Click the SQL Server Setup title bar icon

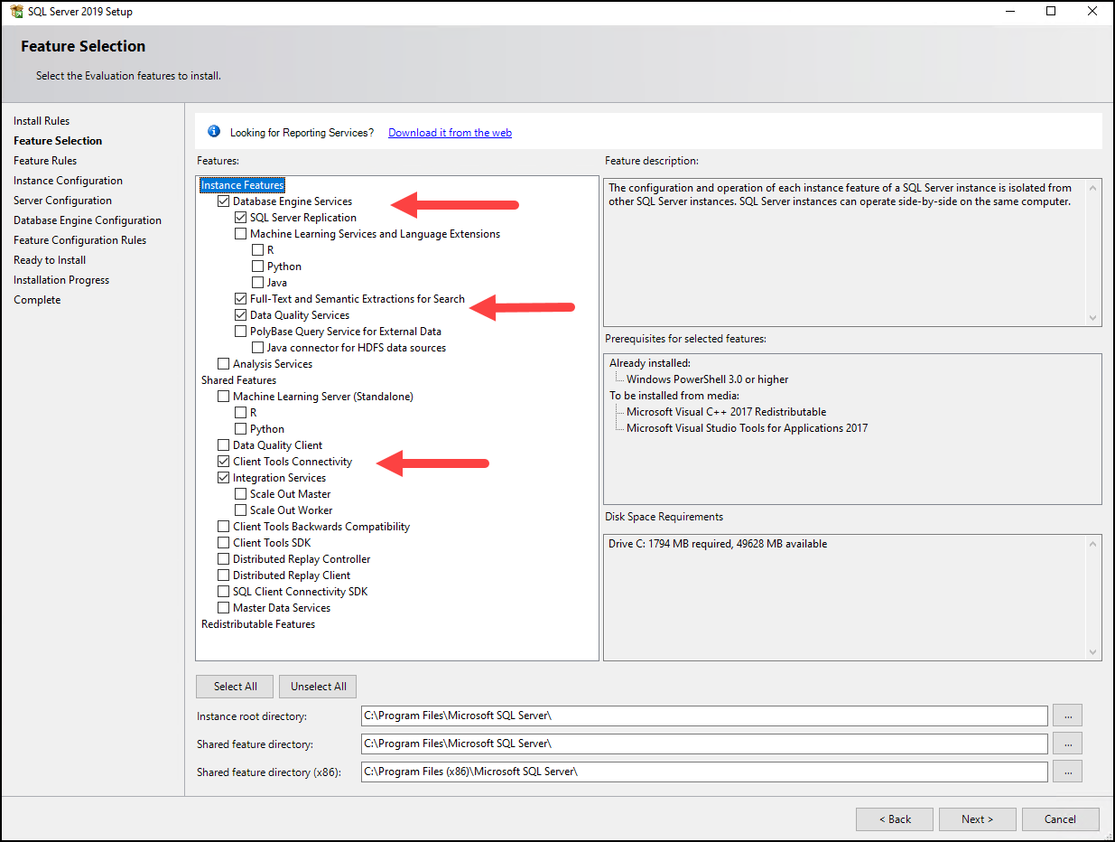[16, 12]
